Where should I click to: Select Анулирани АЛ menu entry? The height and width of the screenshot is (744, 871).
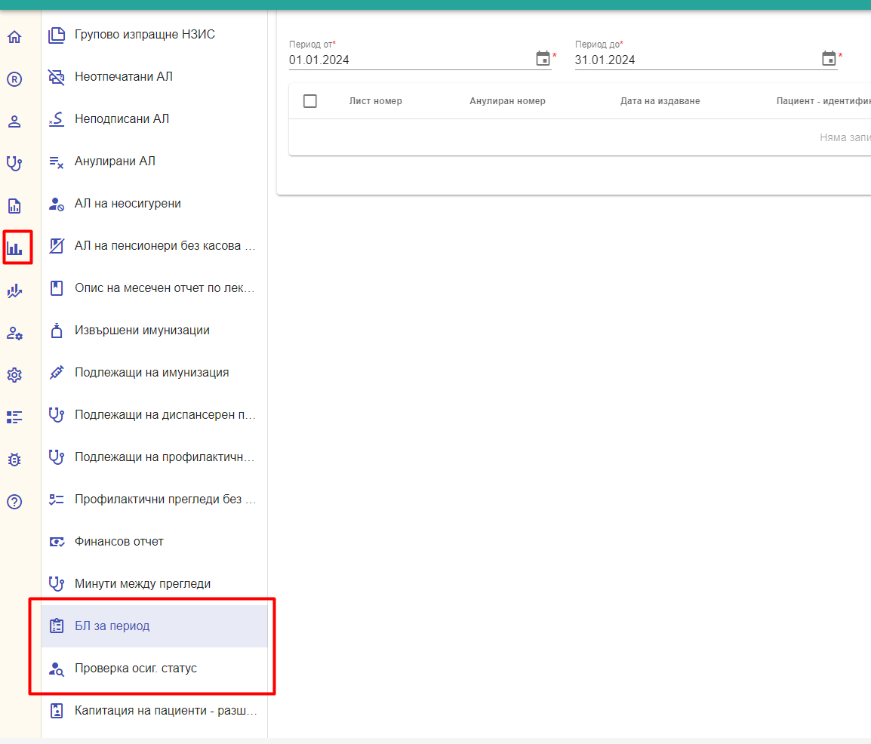click(155, 161)
